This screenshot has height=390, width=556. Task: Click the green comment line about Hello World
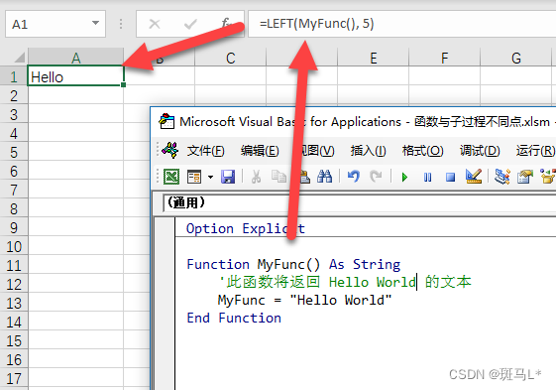click(x=345, y=282)
